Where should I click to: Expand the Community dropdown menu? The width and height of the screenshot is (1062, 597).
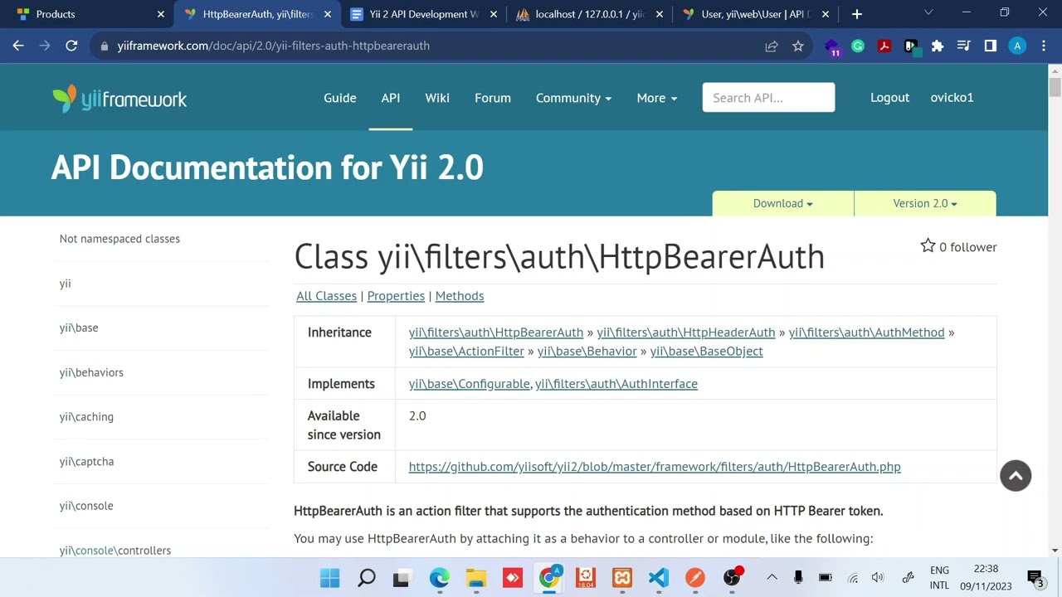point(573,98)
